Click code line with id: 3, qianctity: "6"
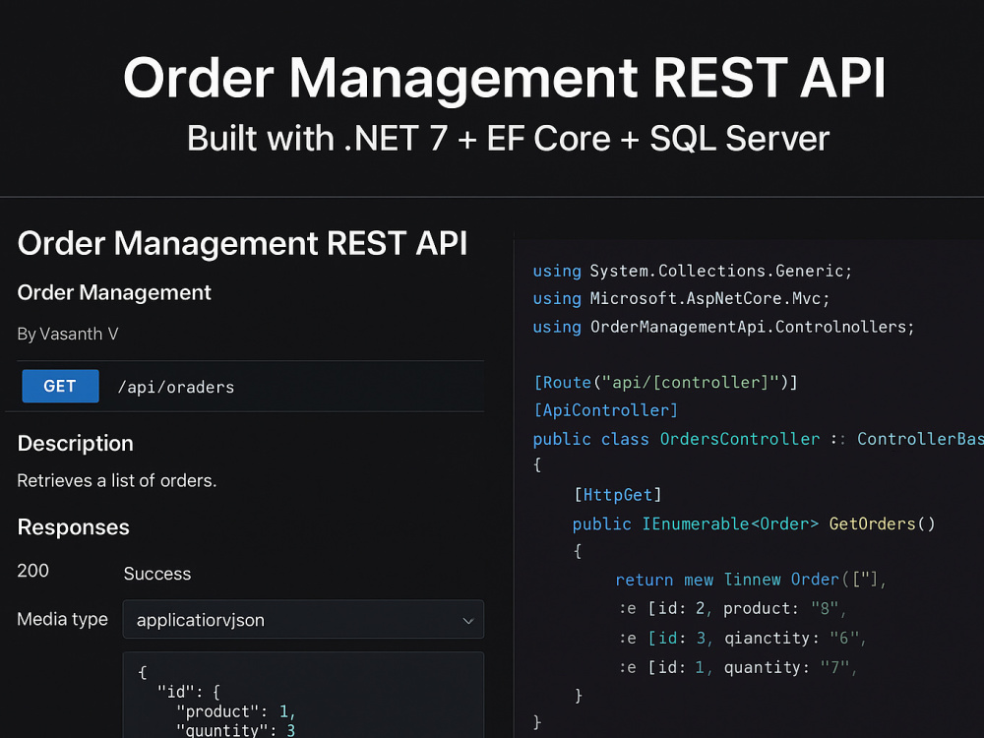Image resolution: width=984 pixels, height=738 pixels. click(742, 639)
